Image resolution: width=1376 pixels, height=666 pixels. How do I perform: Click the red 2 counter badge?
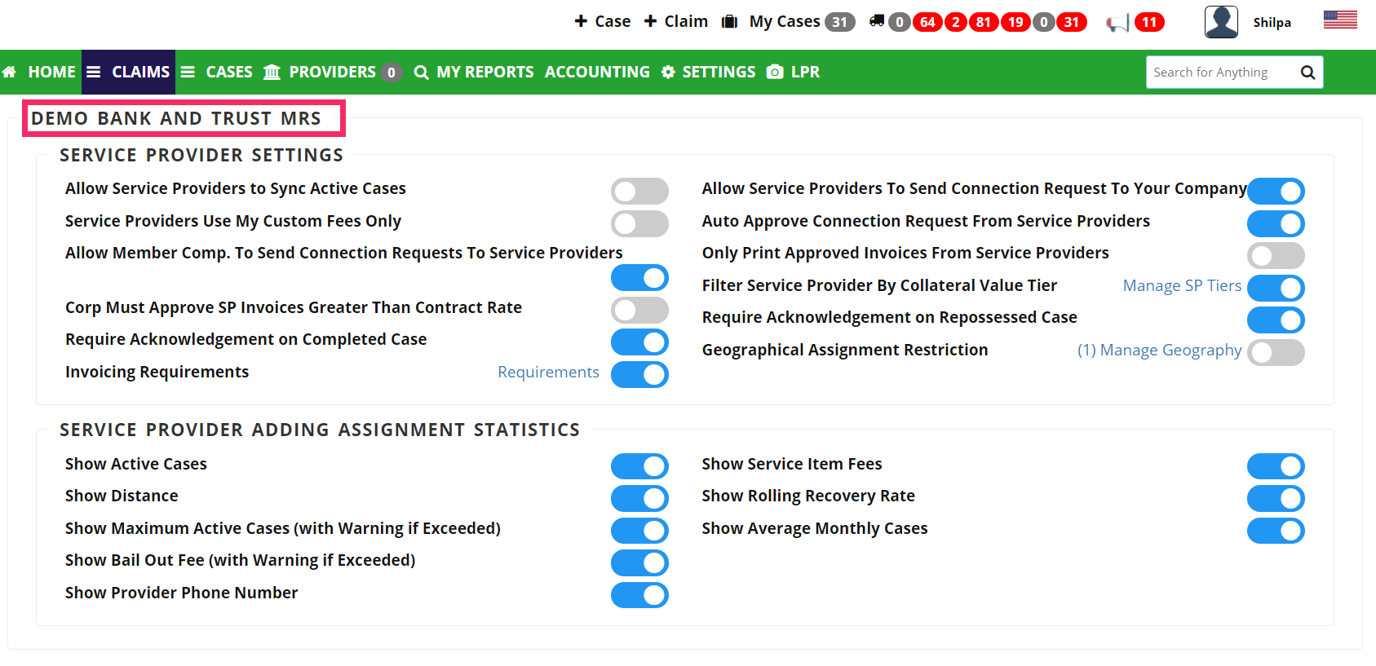coord(956,22)
